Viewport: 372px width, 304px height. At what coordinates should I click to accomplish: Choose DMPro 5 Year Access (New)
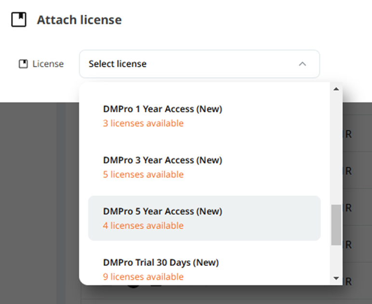coord(204,218)
